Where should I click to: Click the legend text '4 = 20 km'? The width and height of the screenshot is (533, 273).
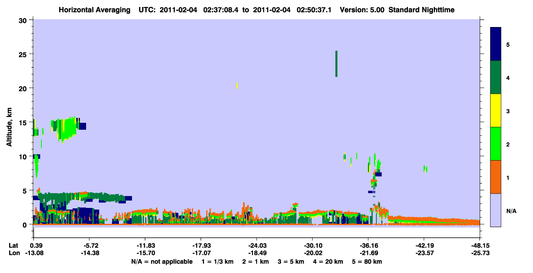click(x=329, y=262)
